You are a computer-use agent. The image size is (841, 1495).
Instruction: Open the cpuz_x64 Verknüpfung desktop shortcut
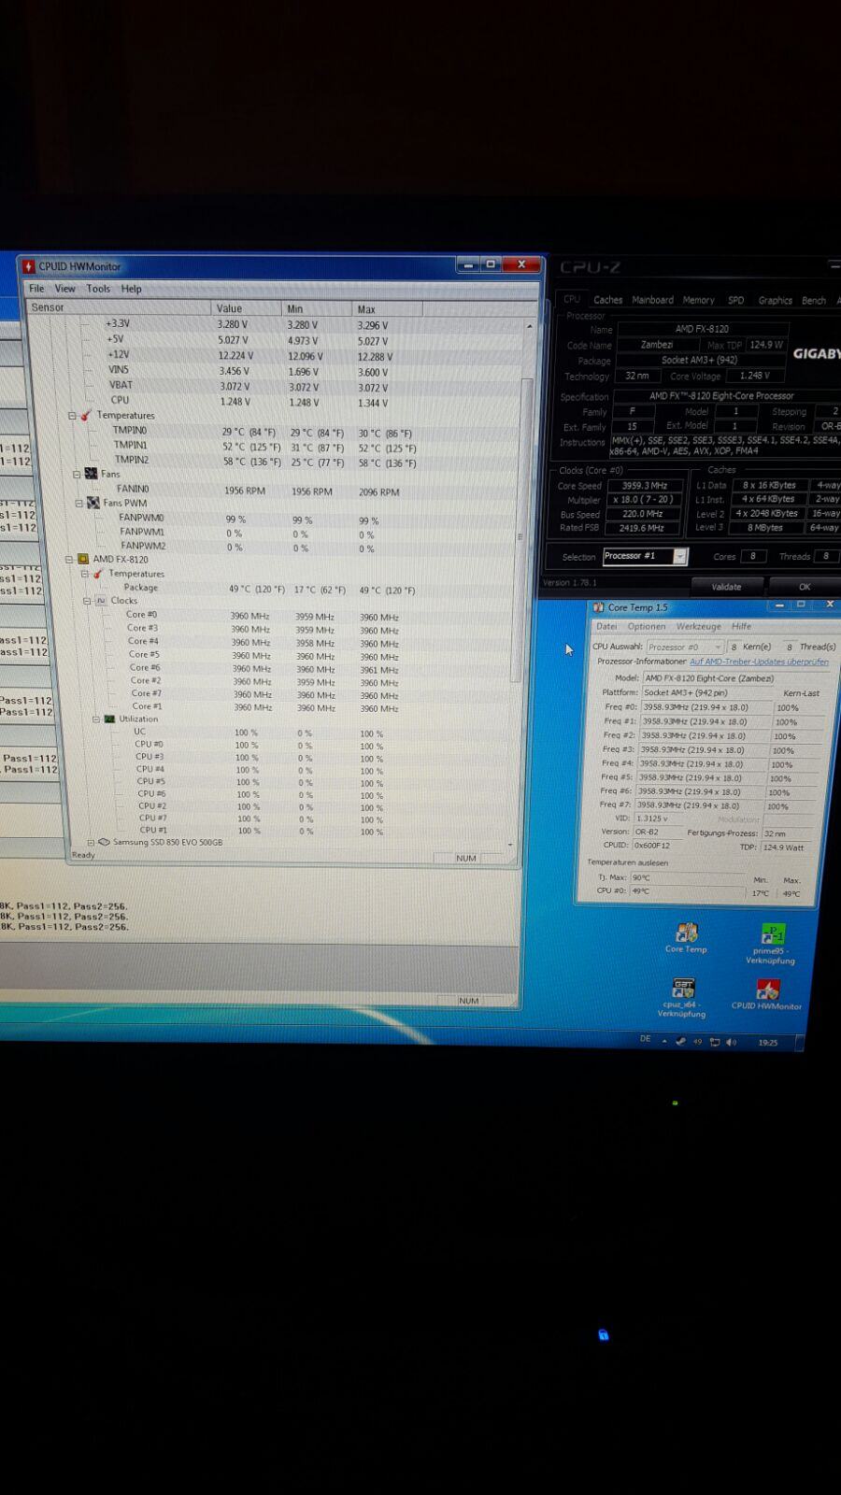[x=682, y=998]
